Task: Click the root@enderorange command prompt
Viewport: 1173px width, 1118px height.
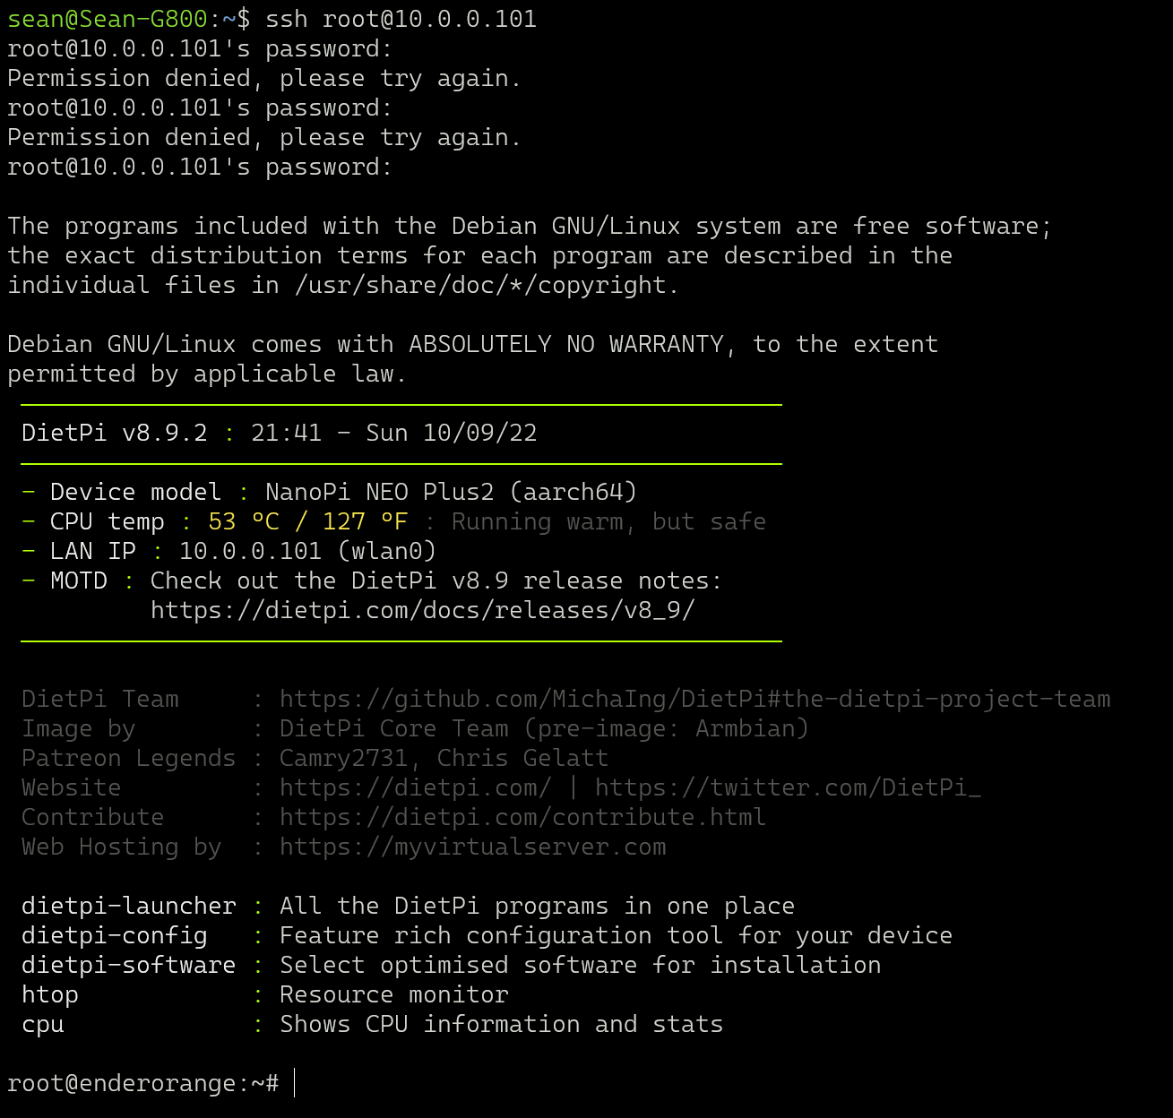Action: [143, 1083]
